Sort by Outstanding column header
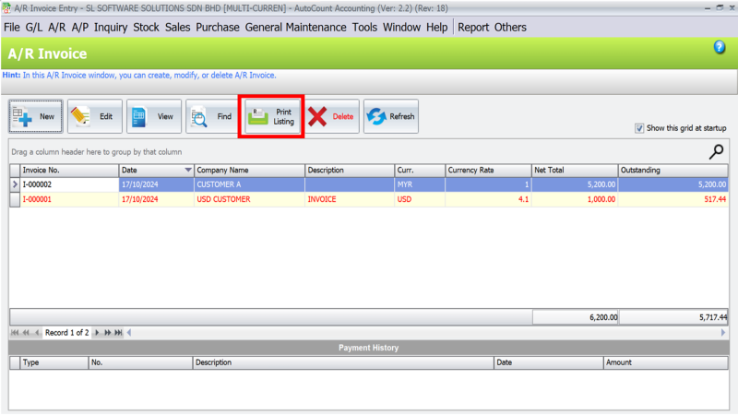The width and height of the screenshot is (738, 415). click(673, 170)
